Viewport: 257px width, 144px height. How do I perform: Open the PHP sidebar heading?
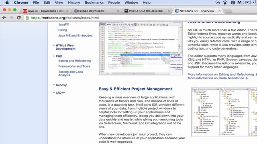point(59,56)
